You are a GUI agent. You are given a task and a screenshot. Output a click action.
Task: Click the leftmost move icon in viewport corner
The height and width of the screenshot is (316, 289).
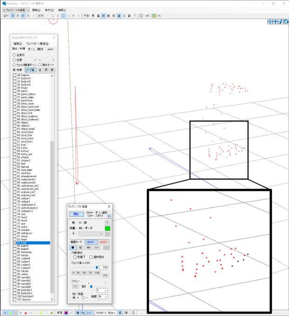[270, 21]
